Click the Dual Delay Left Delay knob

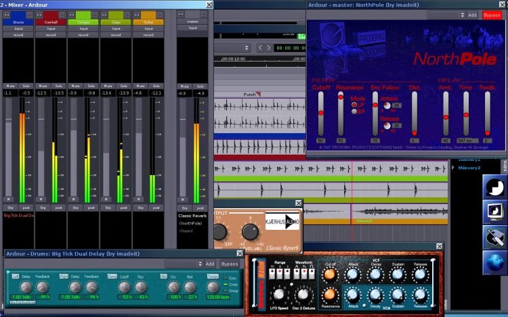coord(26,287)
